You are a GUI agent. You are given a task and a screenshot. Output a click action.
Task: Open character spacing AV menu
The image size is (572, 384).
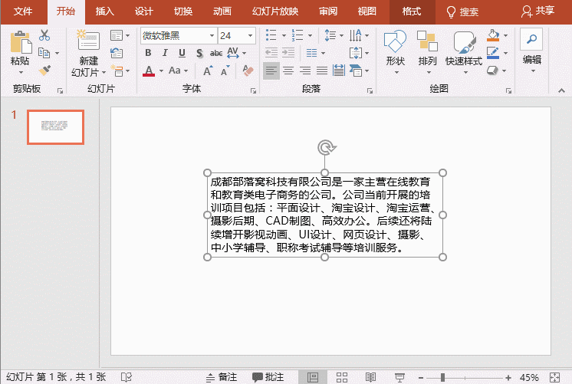pos(233,53)
